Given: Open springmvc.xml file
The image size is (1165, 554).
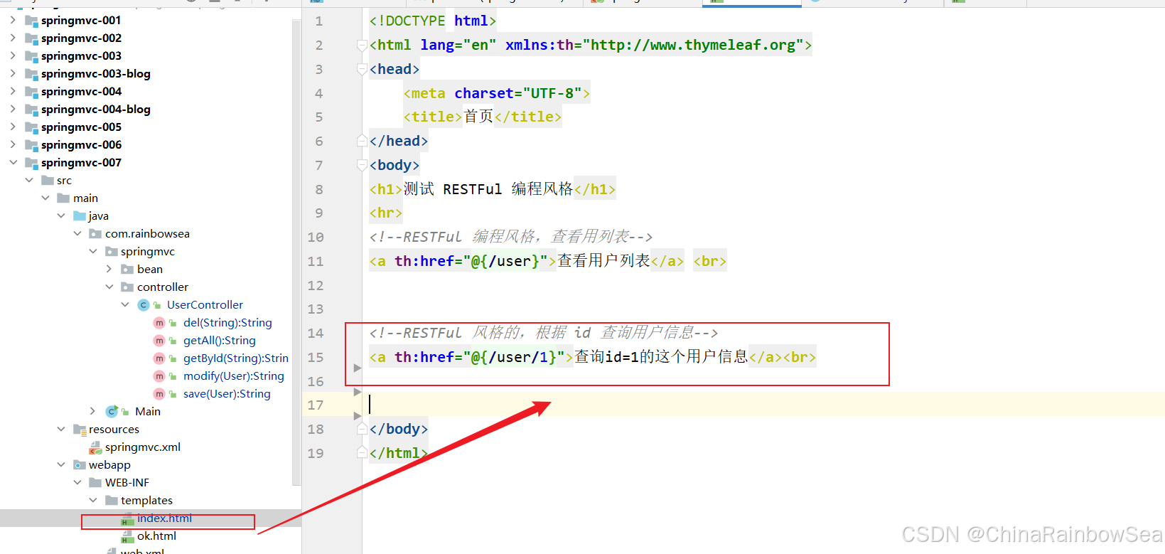Looking at the screenshot, I should (x=143, y=447).
